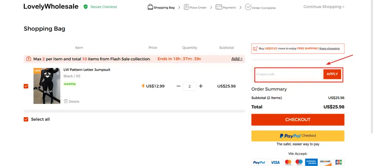Click the green Secure Checkout shield icon
The width and height of the screenshot is (373, 166).
click(x=86, y=7)
